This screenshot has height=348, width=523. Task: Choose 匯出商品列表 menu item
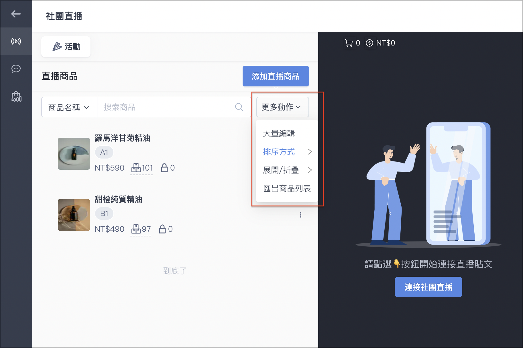tap(287, 188)
